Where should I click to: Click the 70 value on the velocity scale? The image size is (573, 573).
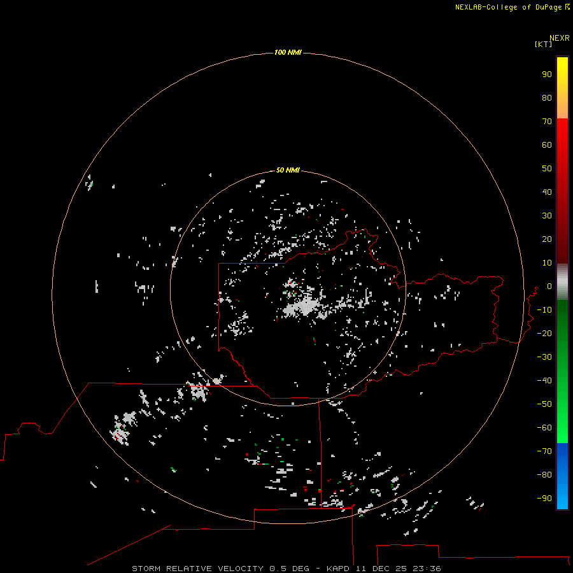point(547,122)
